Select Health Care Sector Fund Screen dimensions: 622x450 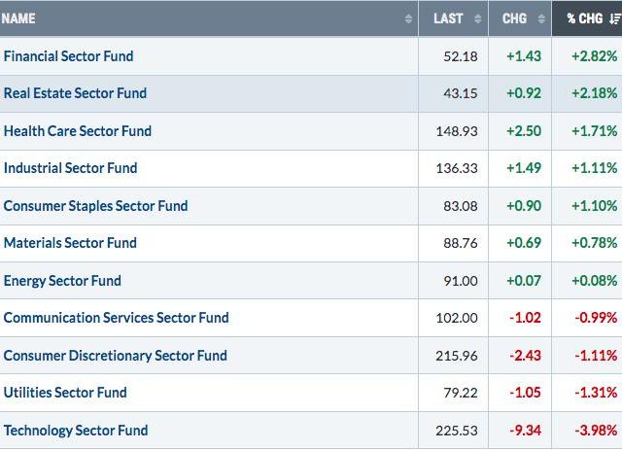(x=78, y=131)
